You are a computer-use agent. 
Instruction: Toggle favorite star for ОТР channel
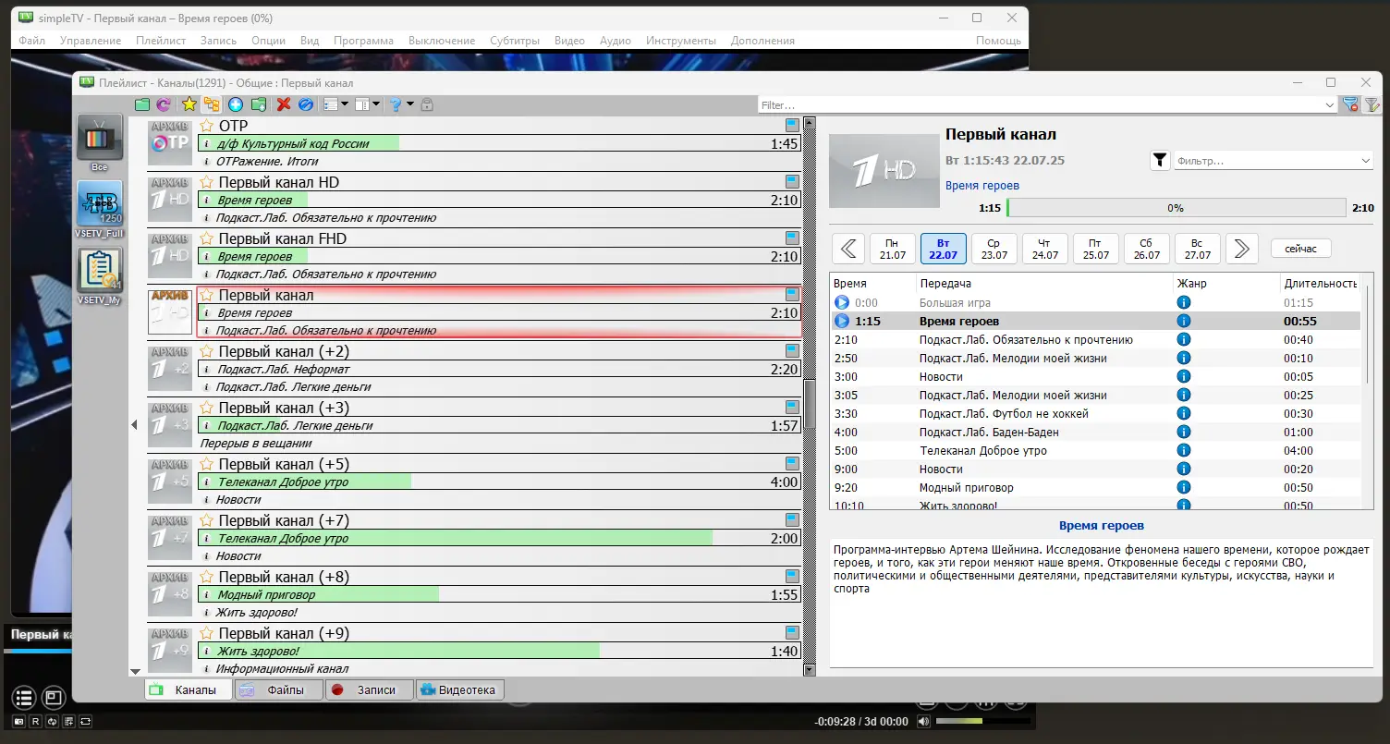pyautogui.click(x=207, y=126)
